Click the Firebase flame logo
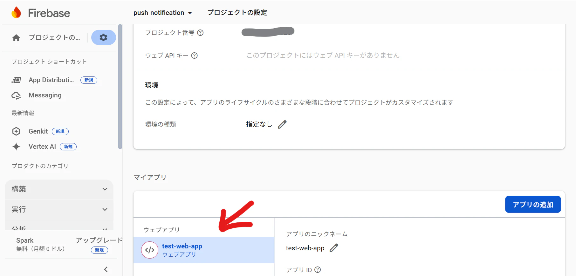 point(16,13)
